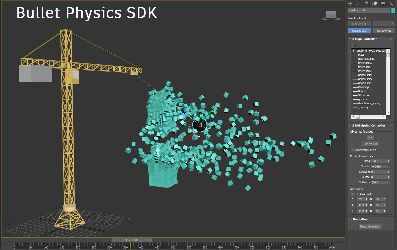Click the Z upper limit field
The width and height of the screenshot is (397, 250).
[x=379, y=211]
